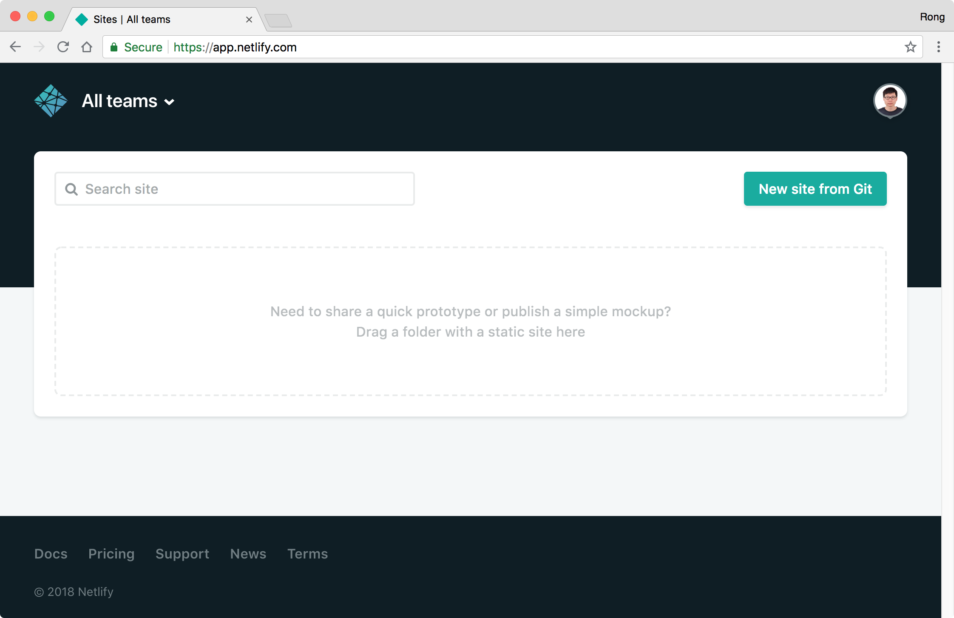Click the magnifier icon in search box

71,189
